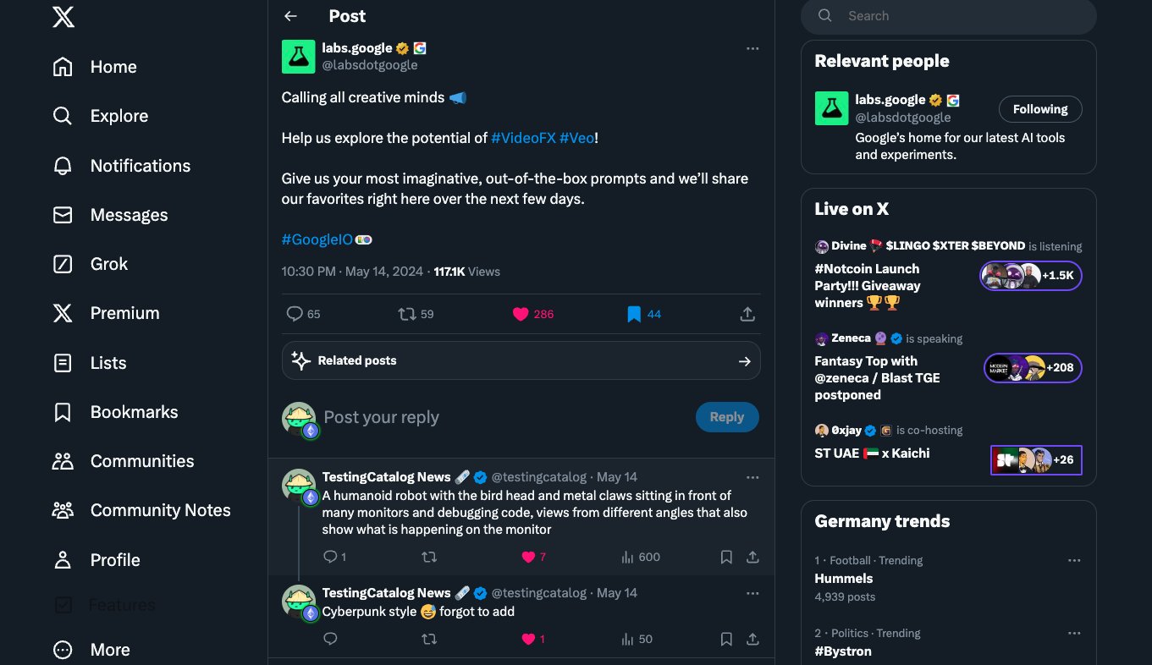Click the #VideoFX hashtag link
The image size is (1152, 665).
523,138
